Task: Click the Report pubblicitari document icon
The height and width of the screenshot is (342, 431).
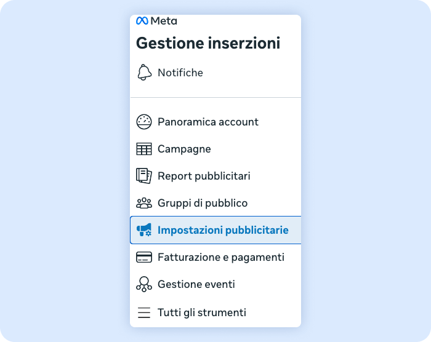Action: coord(144,176)
